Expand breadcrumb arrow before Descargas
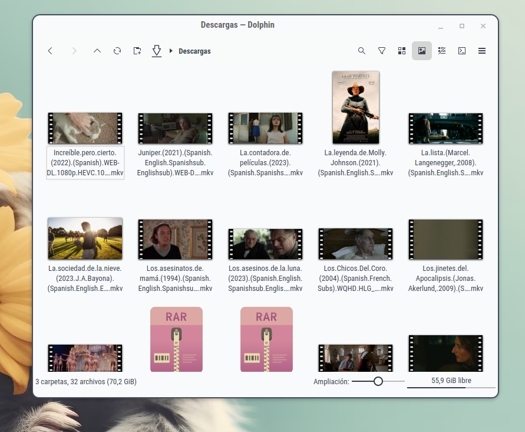Screen dimensions: 525x432 [171, 51]
